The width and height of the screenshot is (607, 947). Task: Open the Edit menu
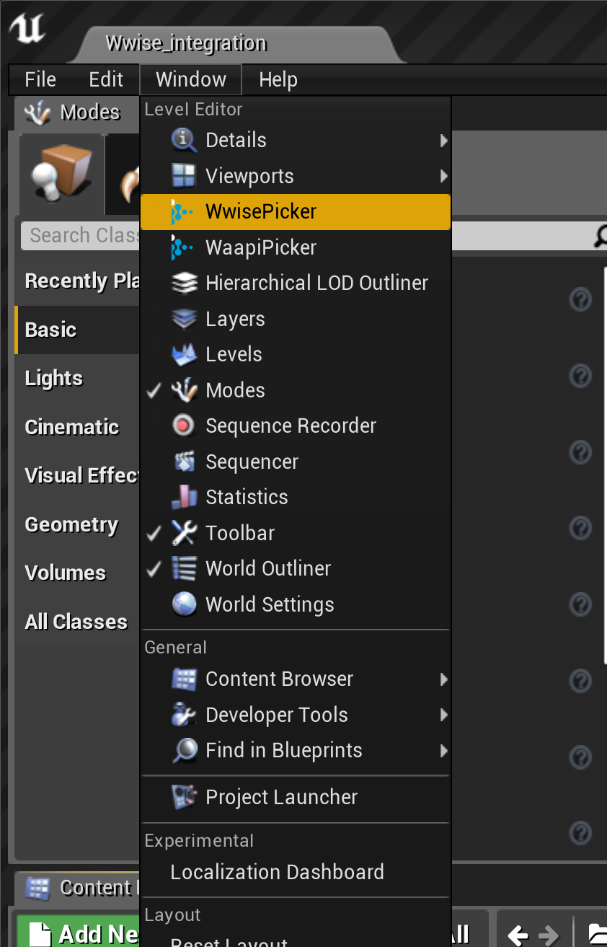click(x=106, y=79)
